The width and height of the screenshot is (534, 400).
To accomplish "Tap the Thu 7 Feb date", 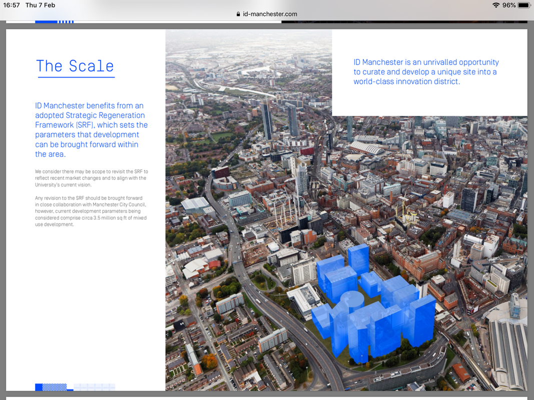I will [x=40, y=5].
